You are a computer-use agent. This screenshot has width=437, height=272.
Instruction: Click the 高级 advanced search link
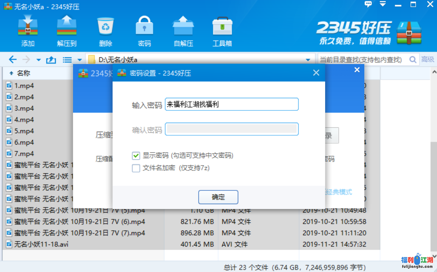(x=428, y=60)
